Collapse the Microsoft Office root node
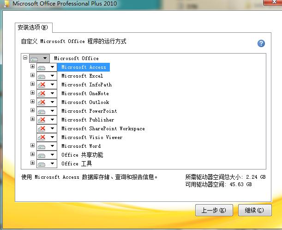Image resolution: width=282 pixels, height=230 pixels. pyautogui.click(x=25, y=58)
